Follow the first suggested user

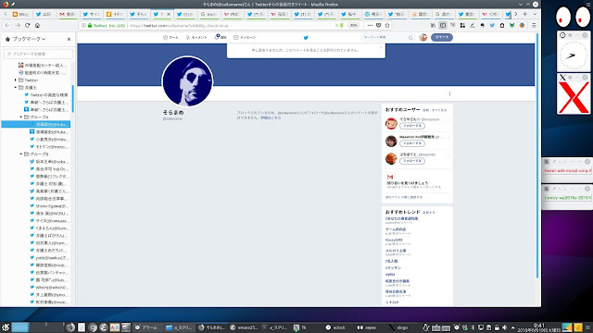[x=412, y=126]
